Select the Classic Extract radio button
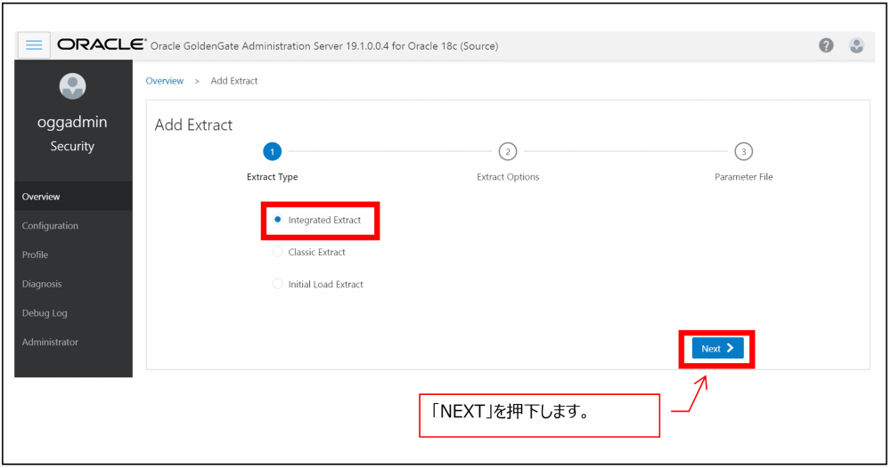This screenshot has width=891, height=468. 277,252
